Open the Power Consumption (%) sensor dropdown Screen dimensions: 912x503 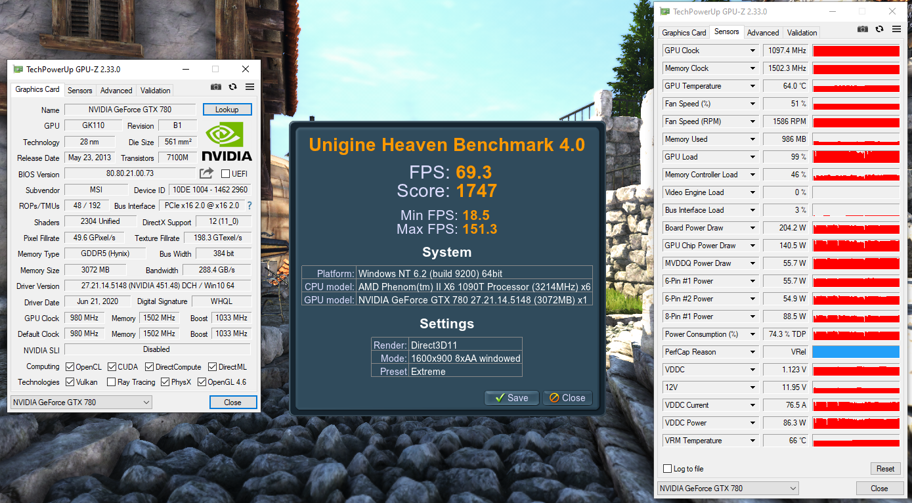[x=752, y=334]
